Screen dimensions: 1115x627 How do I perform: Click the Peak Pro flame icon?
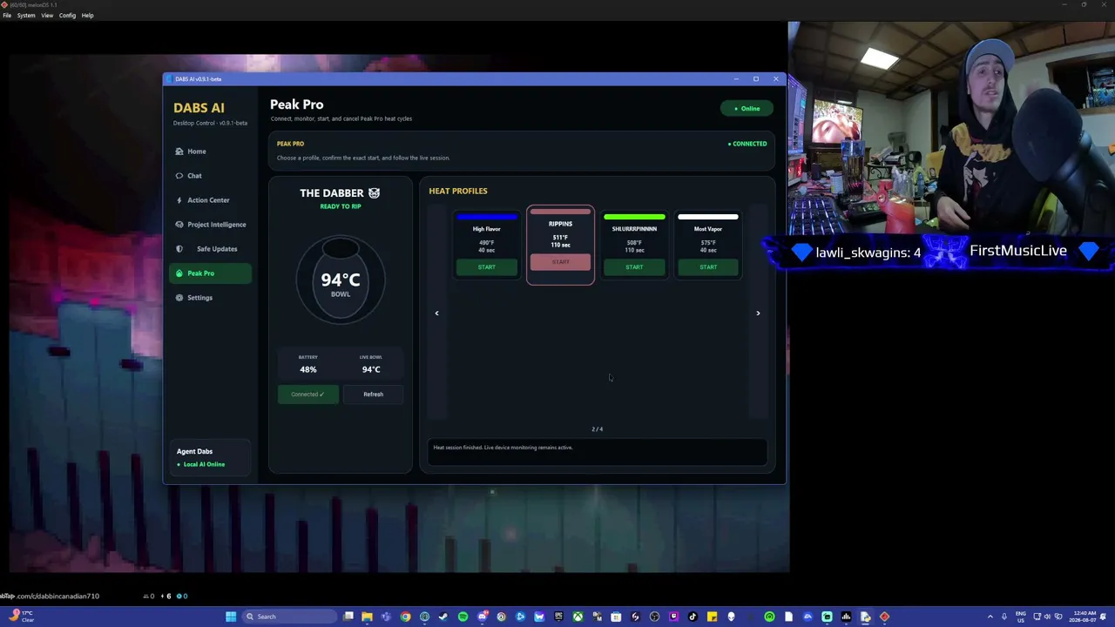pyautogui.click(x=179, y=273)
